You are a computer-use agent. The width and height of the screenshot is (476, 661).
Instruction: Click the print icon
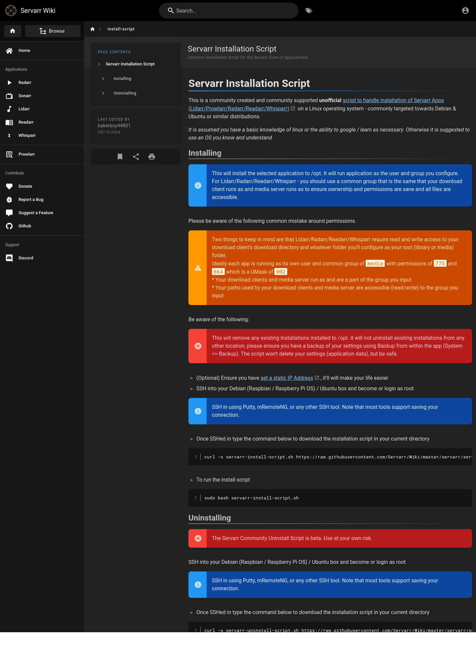point(152,157)
